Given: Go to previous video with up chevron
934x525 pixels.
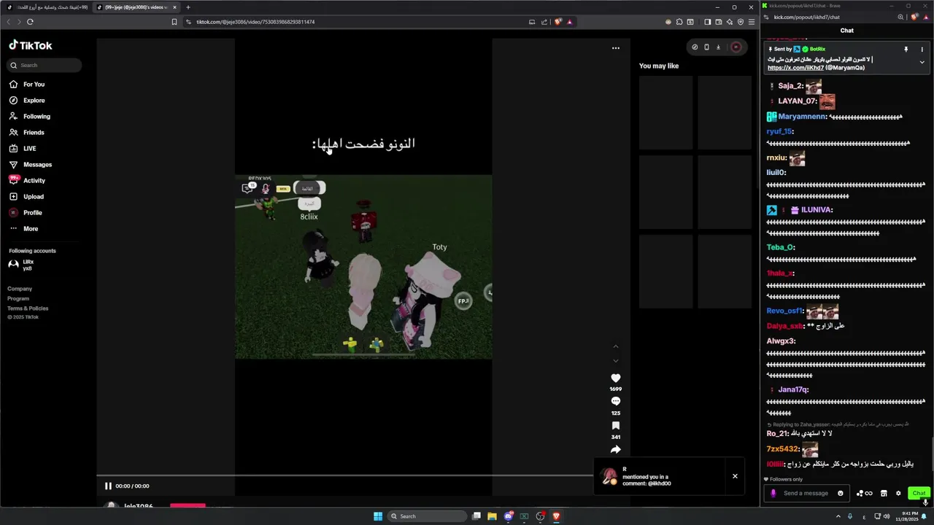Looking at the screenshot, I should point(615,346).
